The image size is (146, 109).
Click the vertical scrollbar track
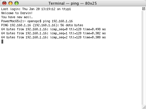[x=144, y=58]
